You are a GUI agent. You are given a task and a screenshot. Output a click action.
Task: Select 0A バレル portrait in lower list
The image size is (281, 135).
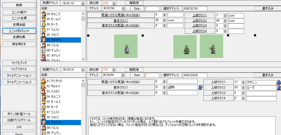pos(44,128)
